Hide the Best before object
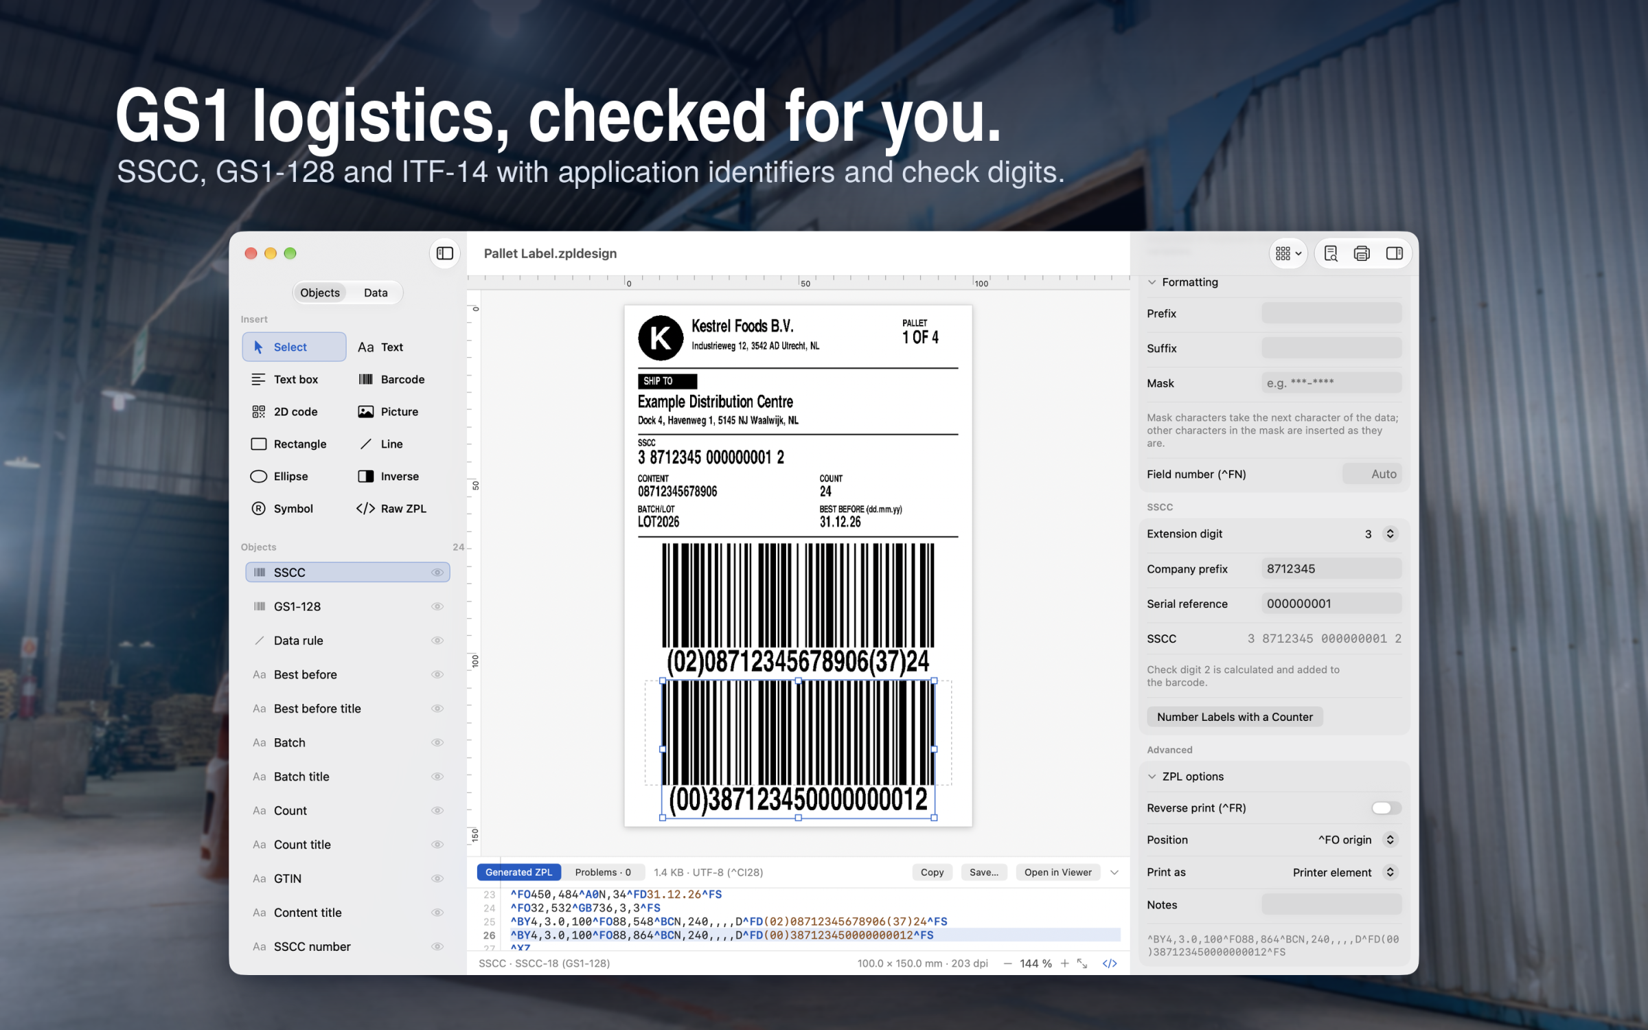The image size is (1648, 1030). click(437, 674)
